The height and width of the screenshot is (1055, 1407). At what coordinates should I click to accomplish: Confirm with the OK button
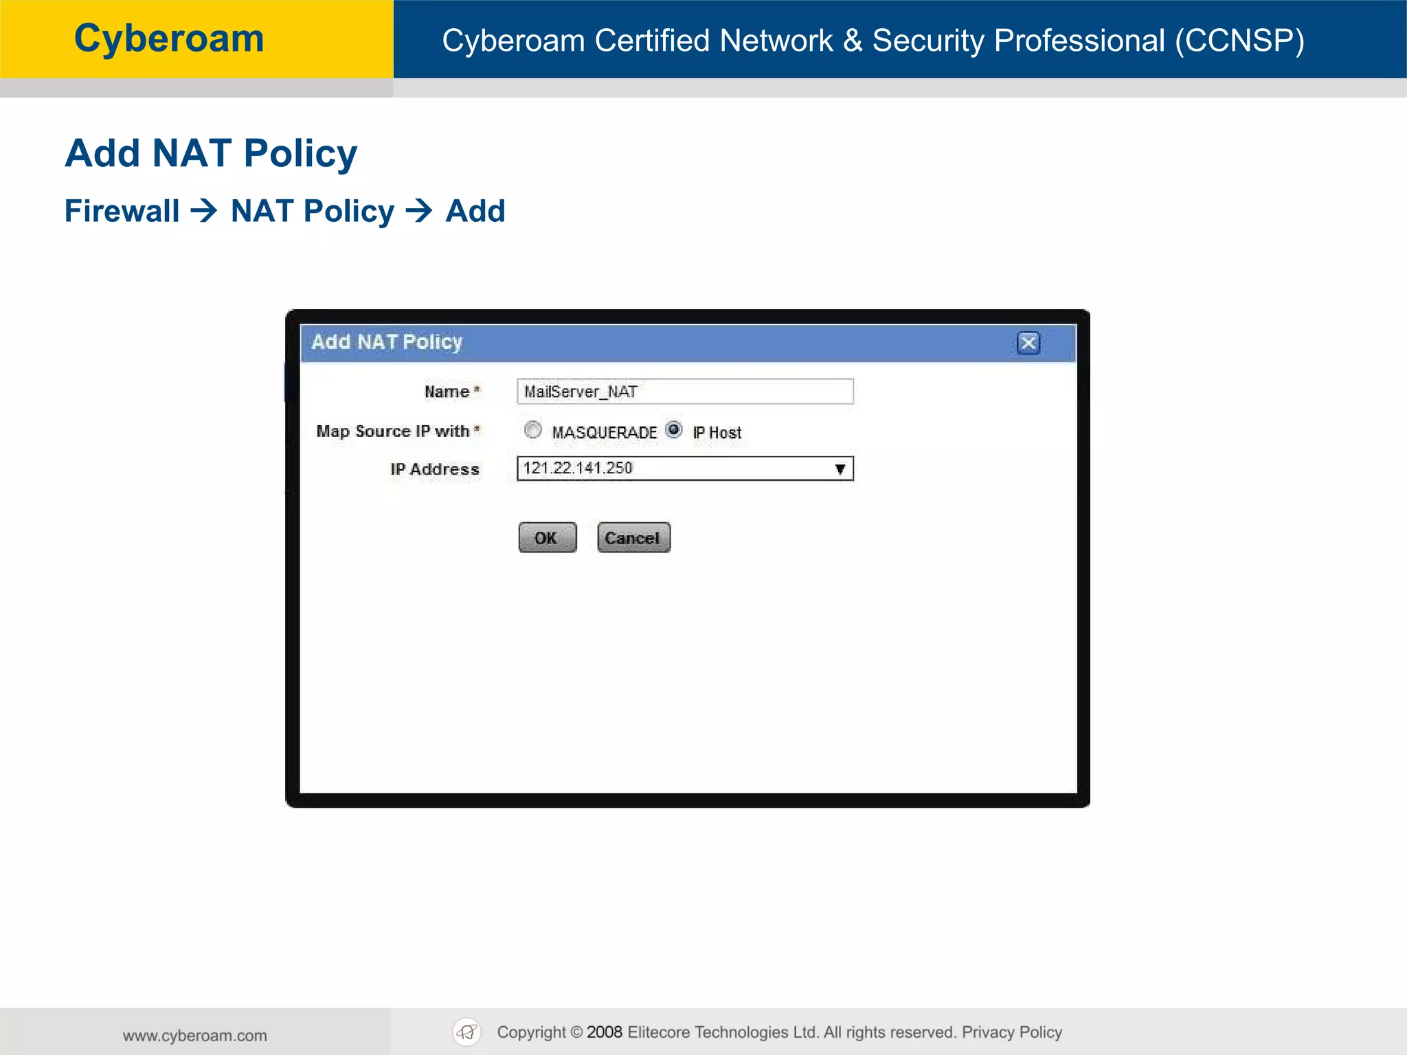tap(548, 537)
